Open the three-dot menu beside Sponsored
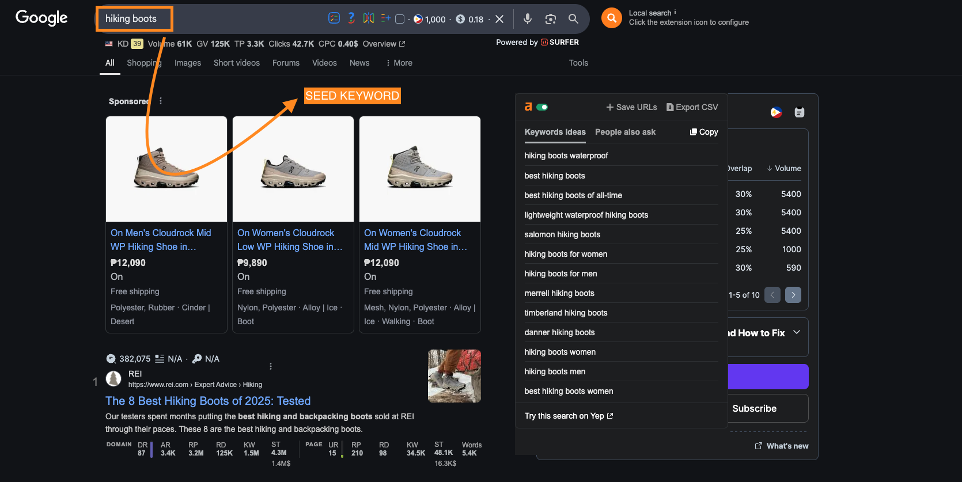 (161, 101)
